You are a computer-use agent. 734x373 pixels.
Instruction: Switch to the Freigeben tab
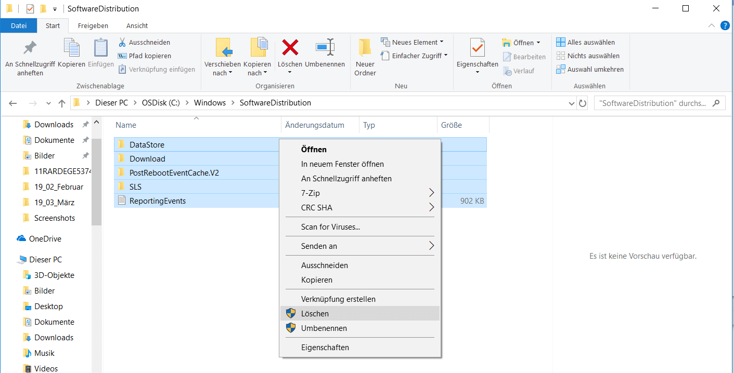pyautogui.click(x=93, y=25)
